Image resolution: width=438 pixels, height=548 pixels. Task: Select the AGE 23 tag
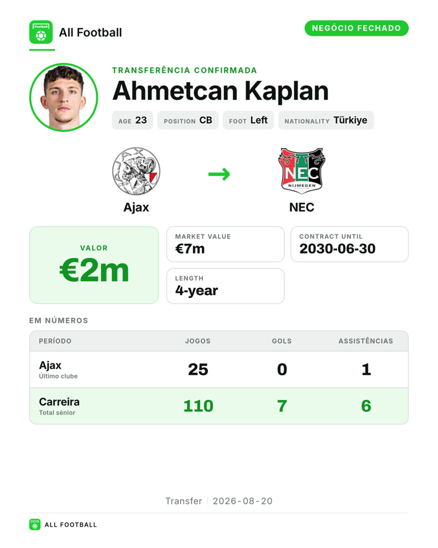click(133, 120)
